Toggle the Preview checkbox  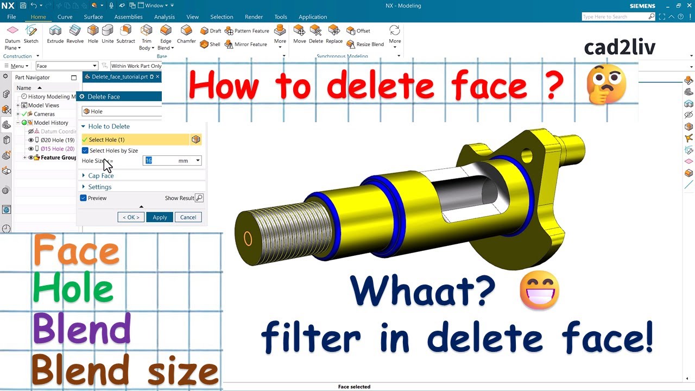83,198
